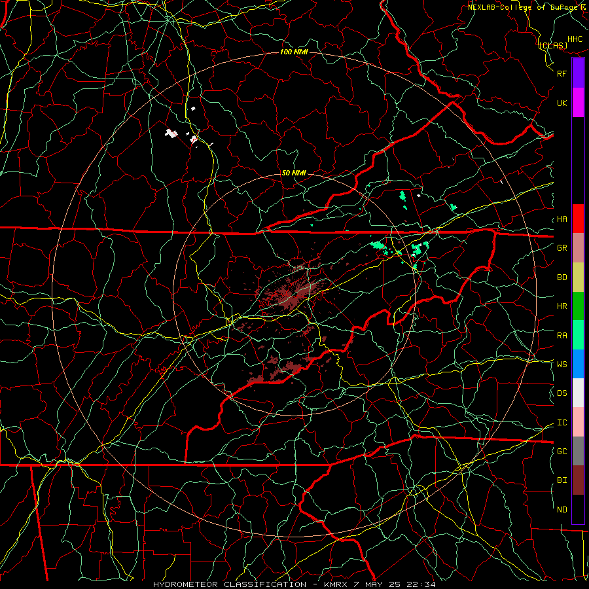Click the HHC product label
Viewport: 589px width, 589px height.
point(575,39)
